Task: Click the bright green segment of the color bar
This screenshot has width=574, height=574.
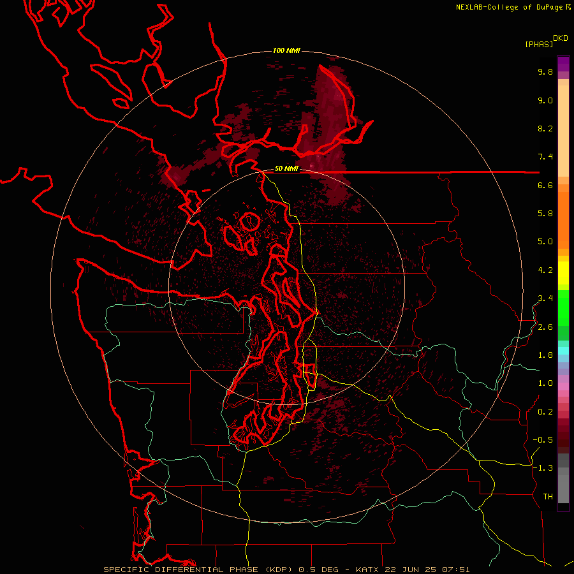Action: [563, 307]
